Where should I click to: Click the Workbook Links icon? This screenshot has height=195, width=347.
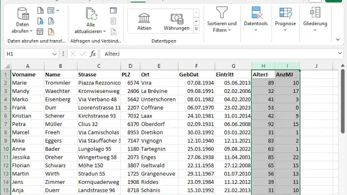click(113, 32)
